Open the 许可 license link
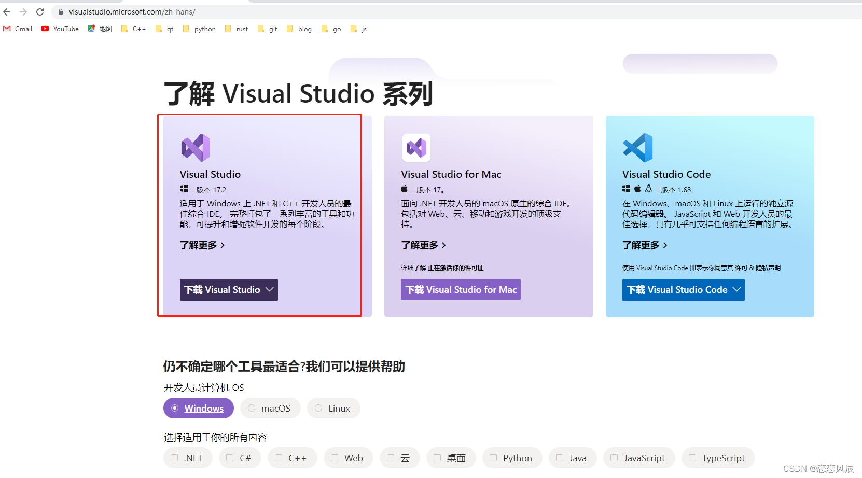Viewport: 862px width, 478px height. coord(741,268)
